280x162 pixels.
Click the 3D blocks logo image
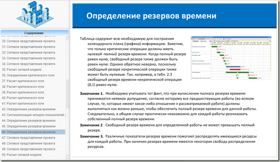35,14
